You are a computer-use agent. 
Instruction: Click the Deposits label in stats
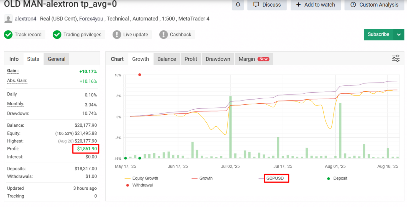(x=16, y=169)
